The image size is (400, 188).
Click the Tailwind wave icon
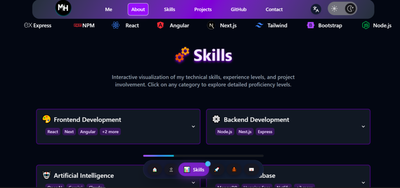click(x=259, y=25)
